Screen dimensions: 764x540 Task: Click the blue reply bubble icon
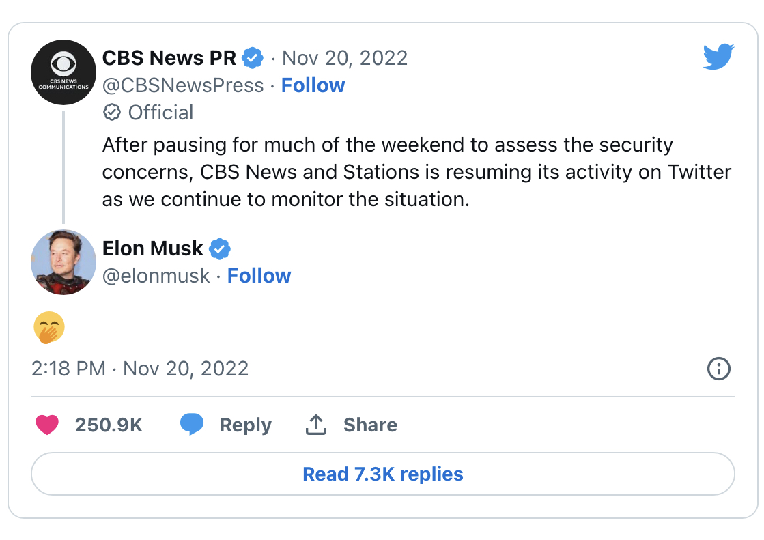click(192, 425)
